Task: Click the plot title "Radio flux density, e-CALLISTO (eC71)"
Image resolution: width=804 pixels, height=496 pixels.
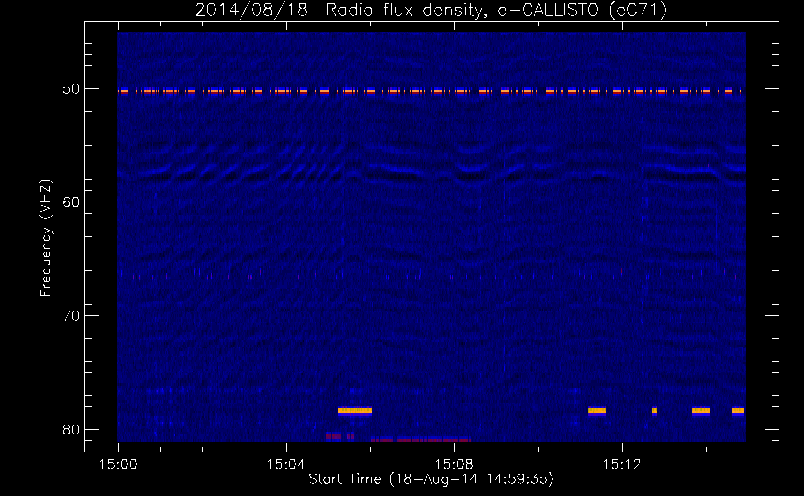Action: (x=496, y=10)
